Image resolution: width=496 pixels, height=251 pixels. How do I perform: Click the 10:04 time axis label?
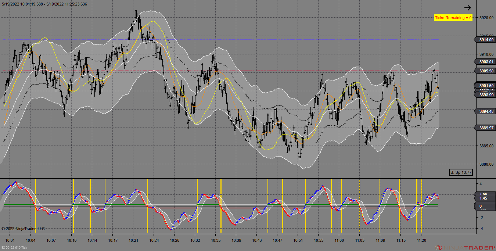(x=31, y=240)
